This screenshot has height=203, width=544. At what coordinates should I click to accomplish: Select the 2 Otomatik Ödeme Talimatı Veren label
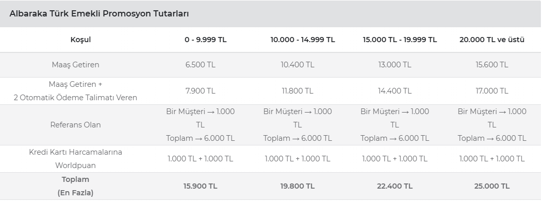[x=75, y=98]
